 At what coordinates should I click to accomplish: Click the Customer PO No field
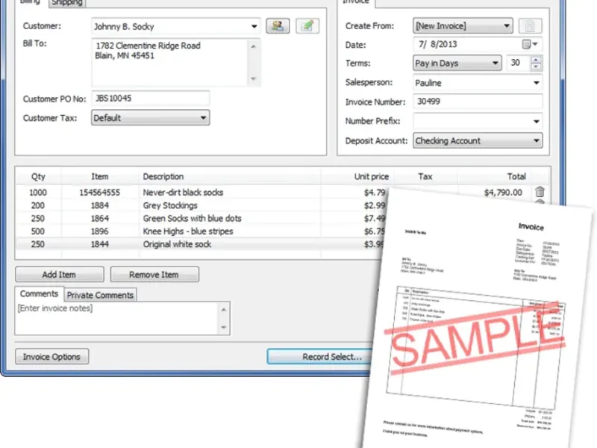coord(151,99)
